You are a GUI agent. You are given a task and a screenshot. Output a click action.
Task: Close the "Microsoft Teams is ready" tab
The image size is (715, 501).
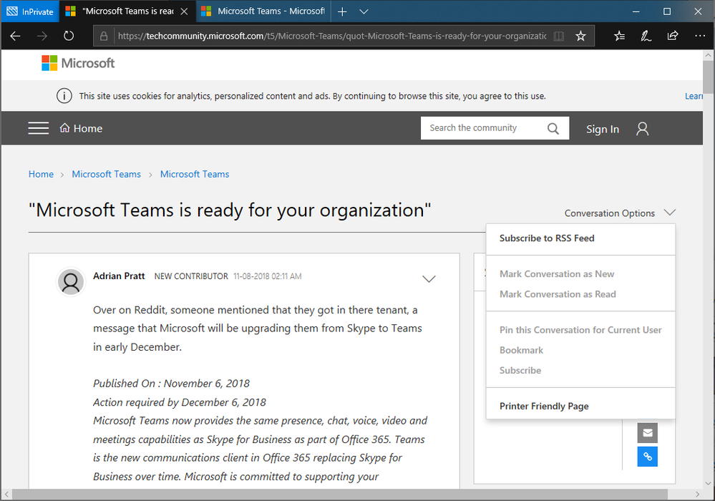click(184, 11)
